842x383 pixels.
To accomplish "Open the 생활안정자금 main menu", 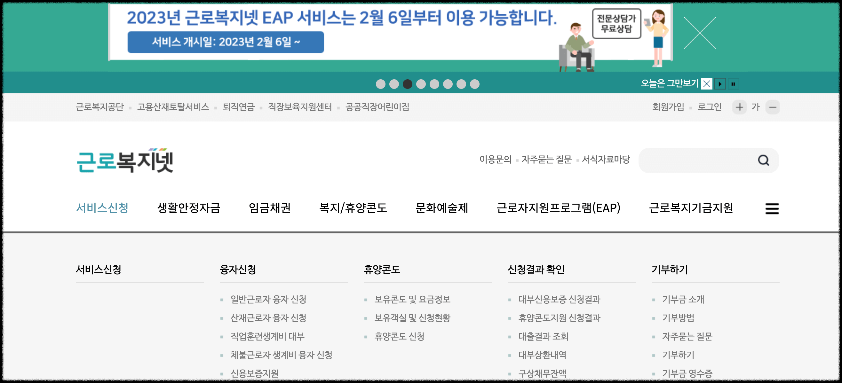I will [189, 208].
